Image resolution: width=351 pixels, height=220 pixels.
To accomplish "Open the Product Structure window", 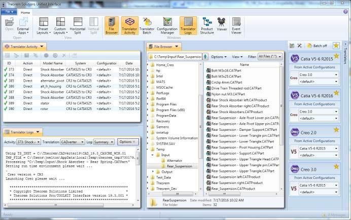I will pyautogui.click(x=207, y=26).
